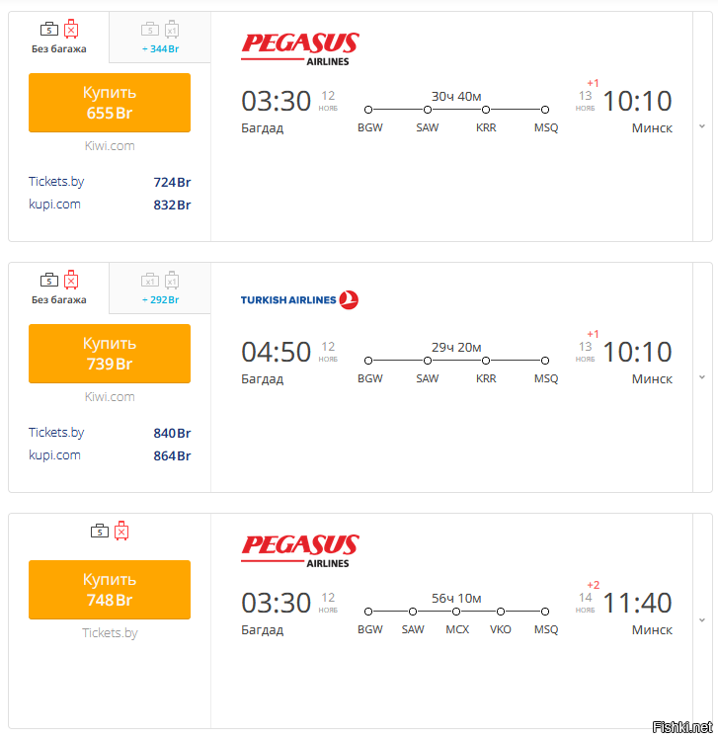Open Tickets.by offer for 724Br
The image size is (718, 739).
110,182
